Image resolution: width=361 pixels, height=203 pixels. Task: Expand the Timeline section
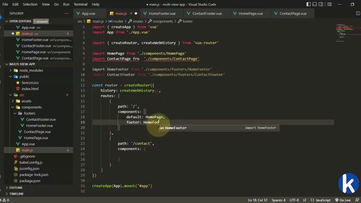pyautogui.click(x=16, y=194)
